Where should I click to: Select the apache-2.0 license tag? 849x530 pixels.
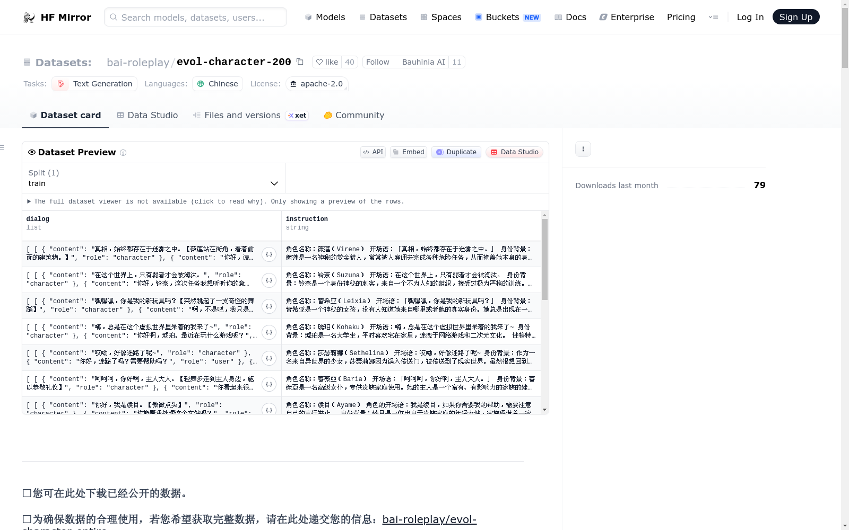(317, 84)
